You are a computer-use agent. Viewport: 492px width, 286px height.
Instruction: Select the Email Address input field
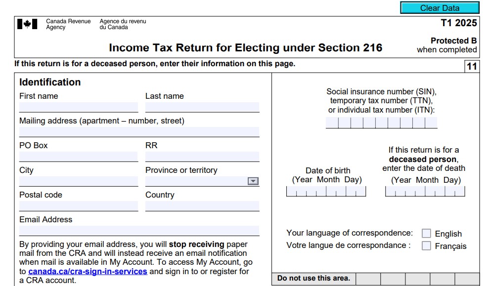138,230
